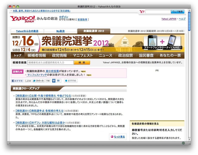The image size is (198, 155).
Task: Click the Yahoo! JAPAN logo
Action: click(23, 19)
